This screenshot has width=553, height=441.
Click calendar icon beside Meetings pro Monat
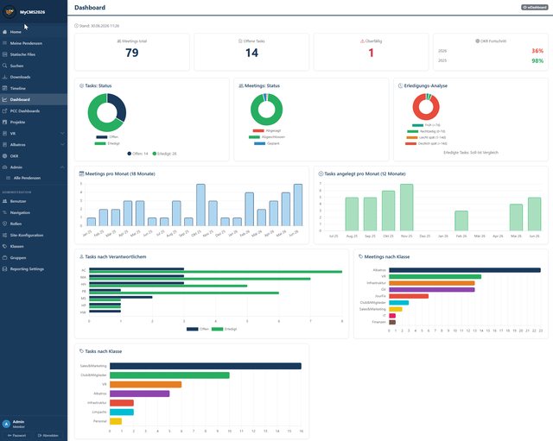pyautogui.click(x=81, y=173)
